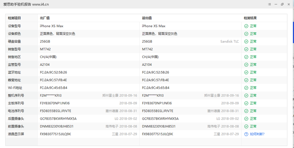Click the green check icon in 监管型号 row
294x148 pixels.
click(x=246, y=65)
